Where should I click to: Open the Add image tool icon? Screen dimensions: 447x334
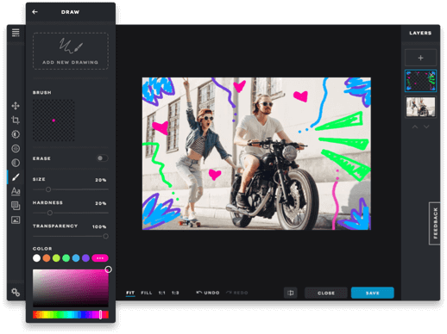coord(16,220)
